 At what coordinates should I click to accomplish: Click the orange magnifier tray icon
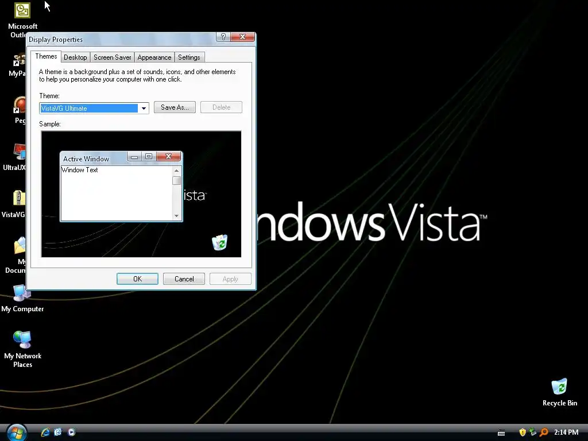(x=544, y=432)
